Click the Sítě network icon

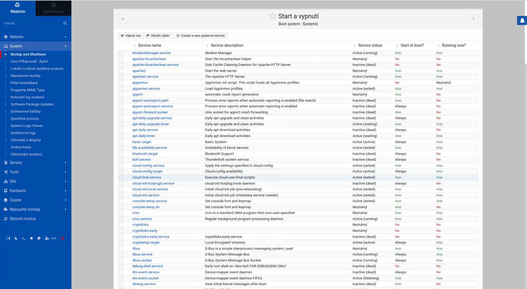coord(6,182)
